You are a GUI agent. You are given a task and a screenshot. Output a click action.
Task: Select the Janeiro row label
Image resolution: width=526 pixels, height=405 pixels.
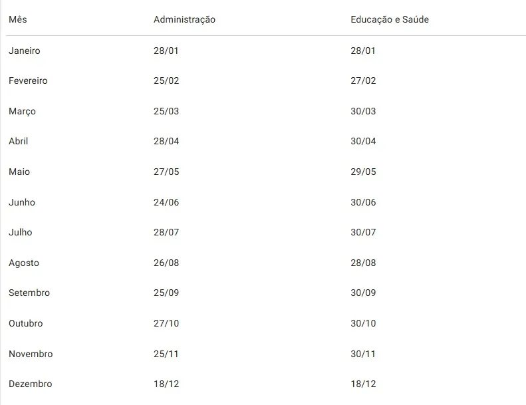(25, 51)
